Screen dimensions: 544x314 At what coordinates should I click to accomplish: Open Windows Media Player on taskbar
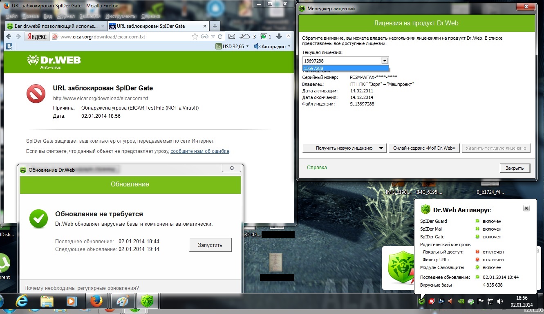[72, 302]
